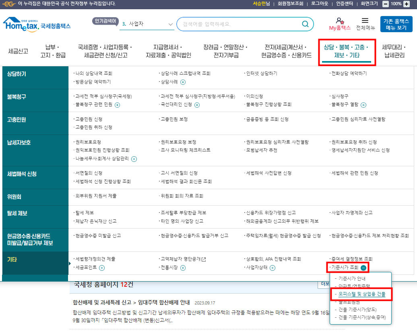Open the 인기검색어 dropdown list
Viewport: 417px width, 333px height.
pos(147,24)
